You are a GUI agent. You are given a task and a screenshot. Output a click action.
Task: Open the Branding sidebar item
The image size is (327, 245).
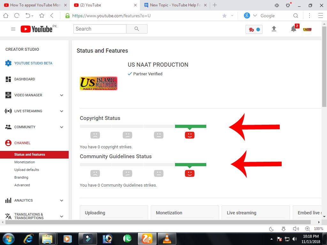[x=21, y=177]
